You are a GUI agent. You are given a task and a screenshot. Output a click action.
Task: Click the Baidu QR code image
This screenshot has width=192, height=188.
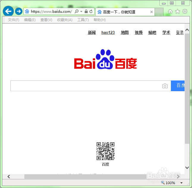(x=106, y=151)
